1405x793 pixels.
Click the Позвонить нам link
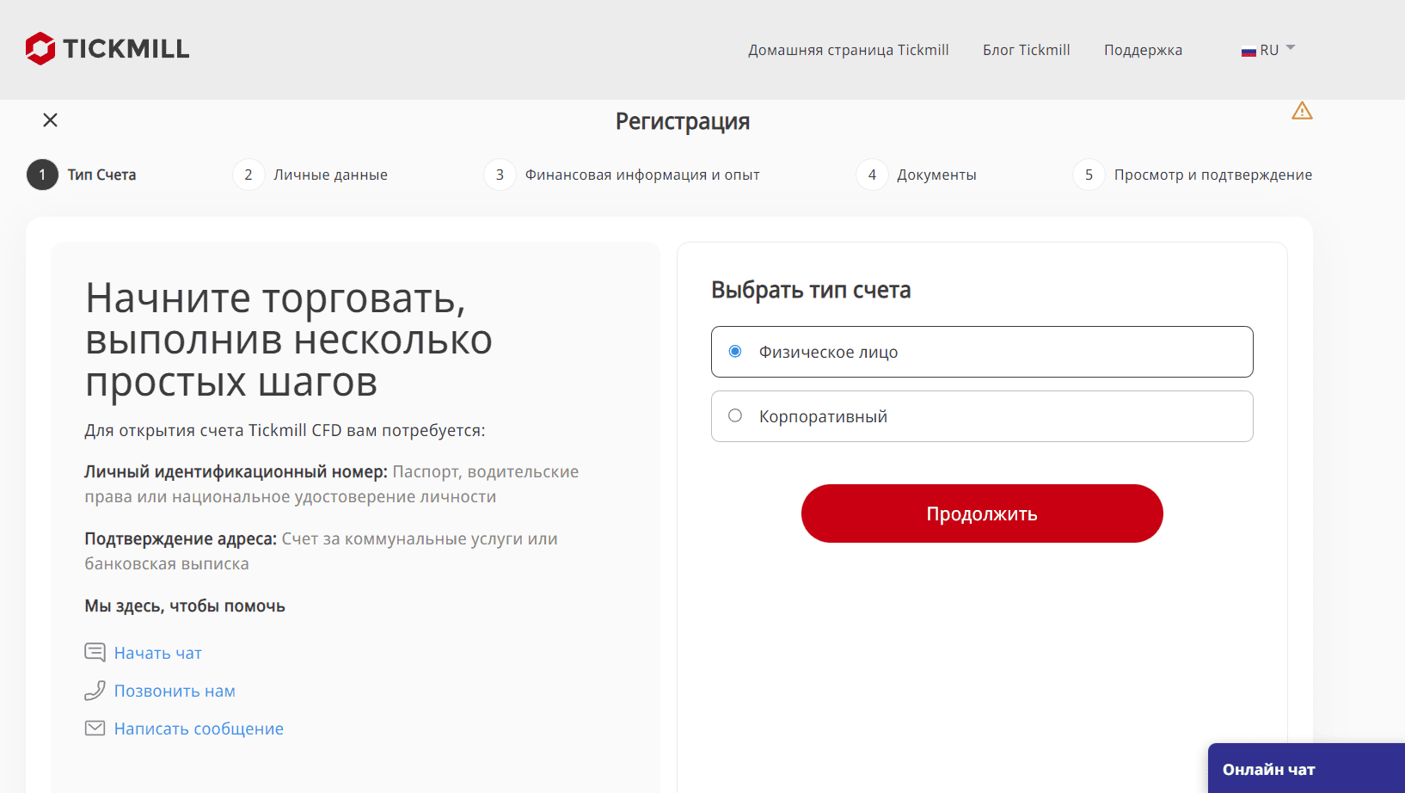[175, 691]
